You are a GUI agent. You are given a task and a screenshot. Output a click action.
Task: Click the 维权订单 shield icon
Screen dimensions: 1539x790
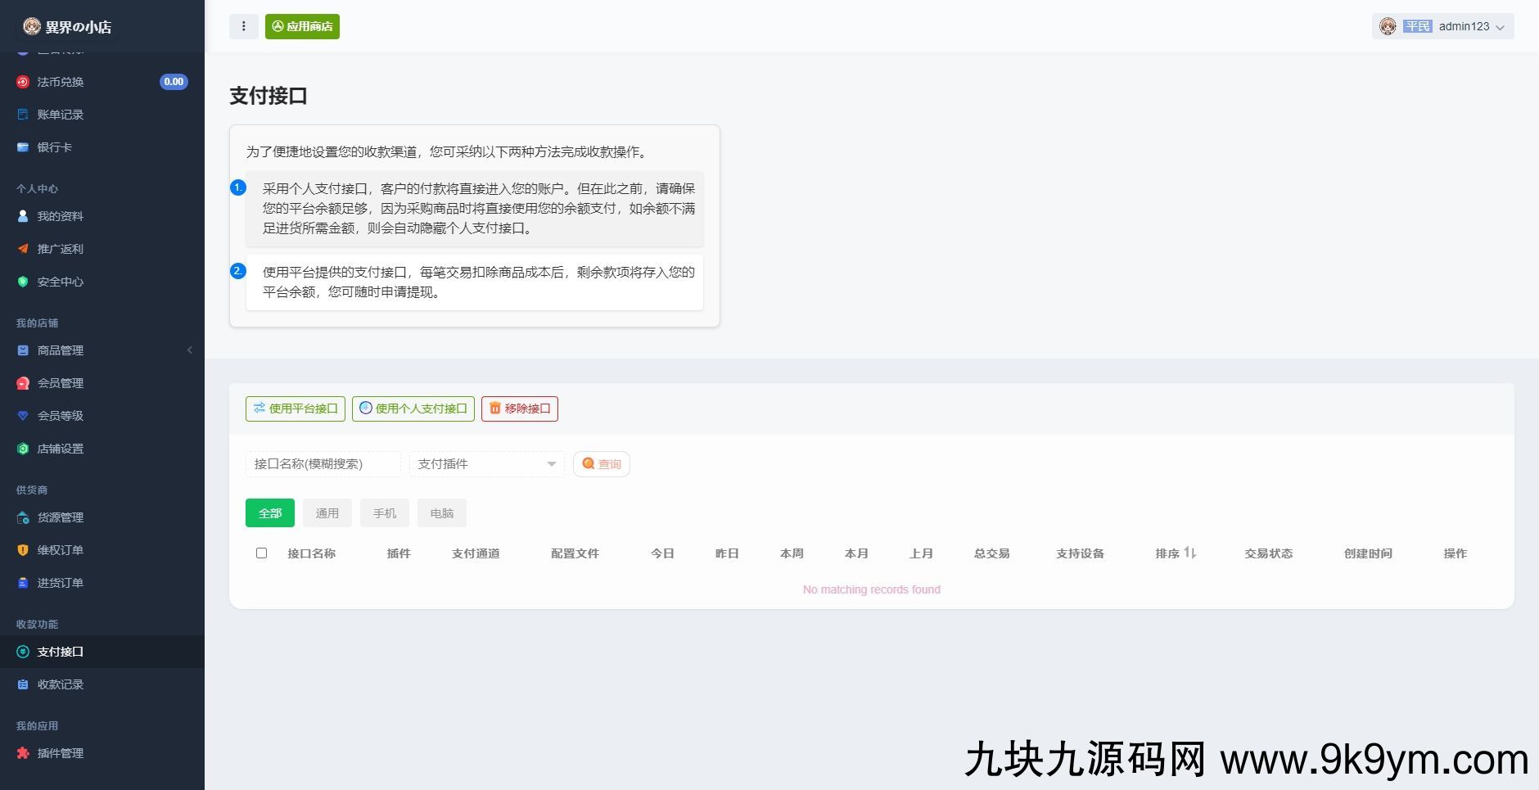click(x=23, y=550)
